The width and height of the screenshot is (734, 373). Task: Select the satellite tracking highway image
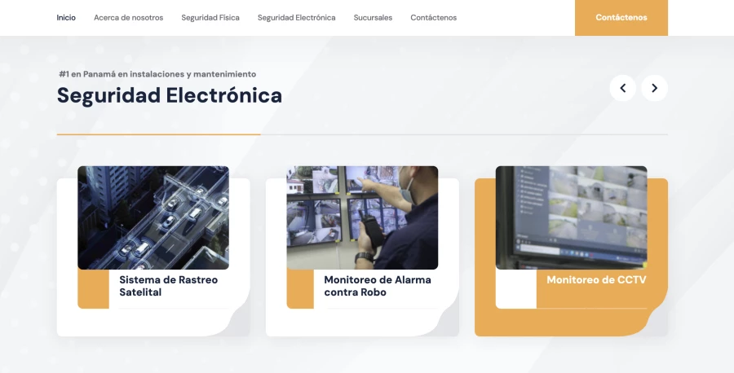click(x=153, y=217)
